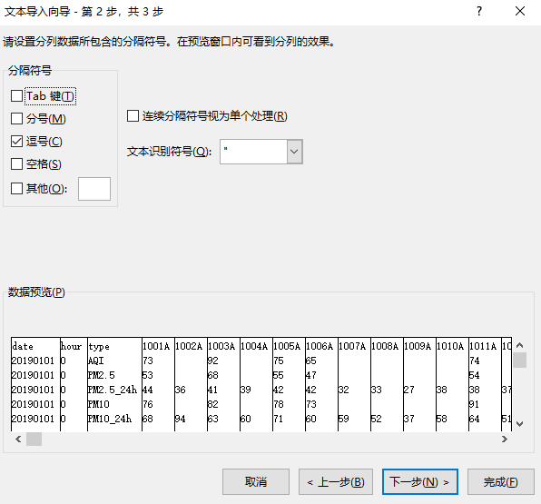
Task: Click the PM2.5_24h cell in preview
Action: (113, 390)
